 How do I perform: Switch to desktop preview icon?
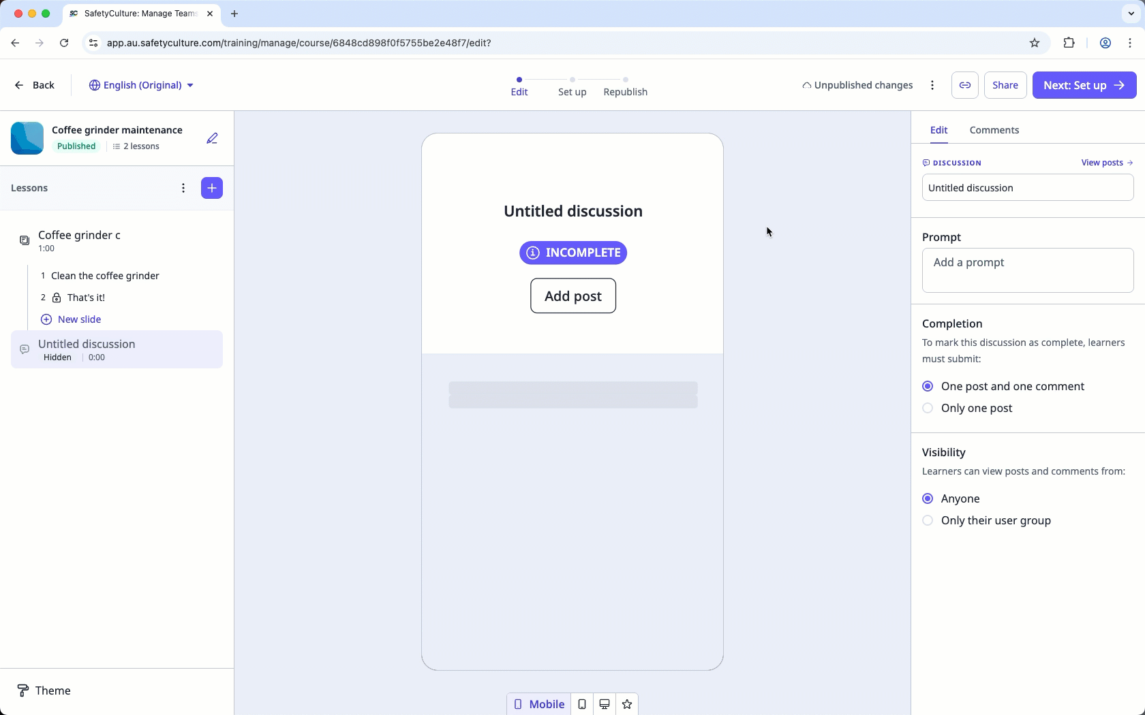605,704
